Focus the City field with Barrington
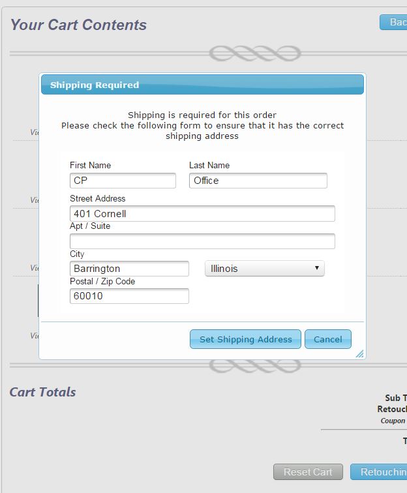The height and width of the screenshot is (493, 407). [129, 269]
